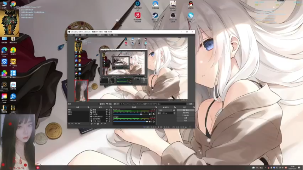Open the QQ penguin desktop shortcut
This screenshot has width=303, height=170.
pos(191,5)
